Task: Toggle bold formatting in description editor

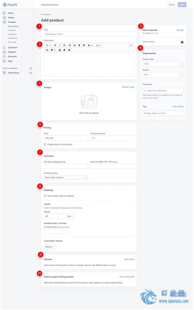Action: 55,45
